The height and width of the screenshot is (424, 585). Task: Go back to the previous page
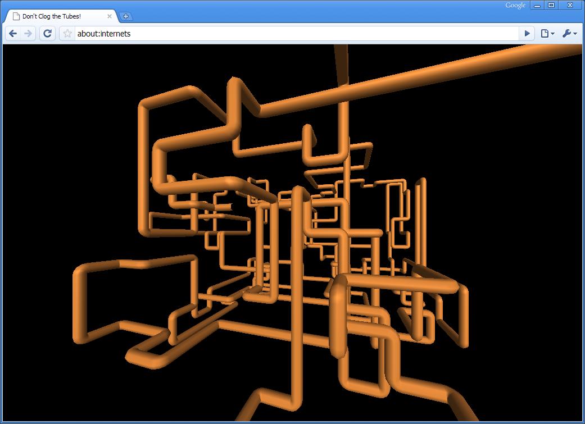click(13, 34)
